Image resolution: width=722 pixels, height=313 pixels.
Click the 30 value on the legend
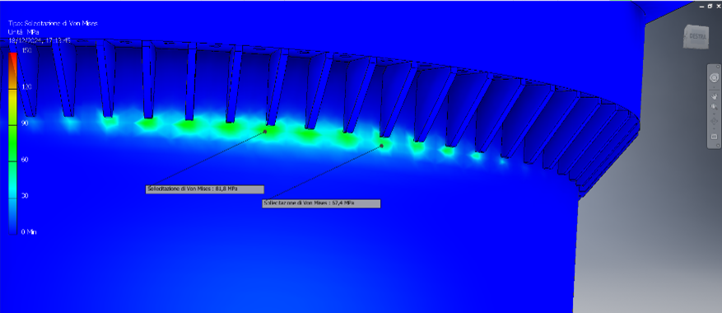click(x=25, y=195)
